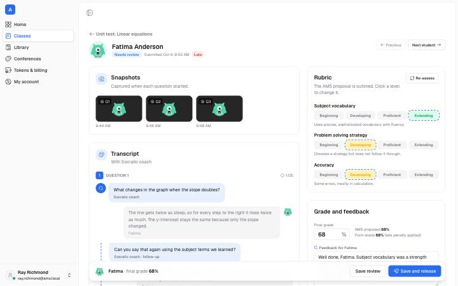
Task: Click the Final grade input field
Action: click(x=331, y=235)
